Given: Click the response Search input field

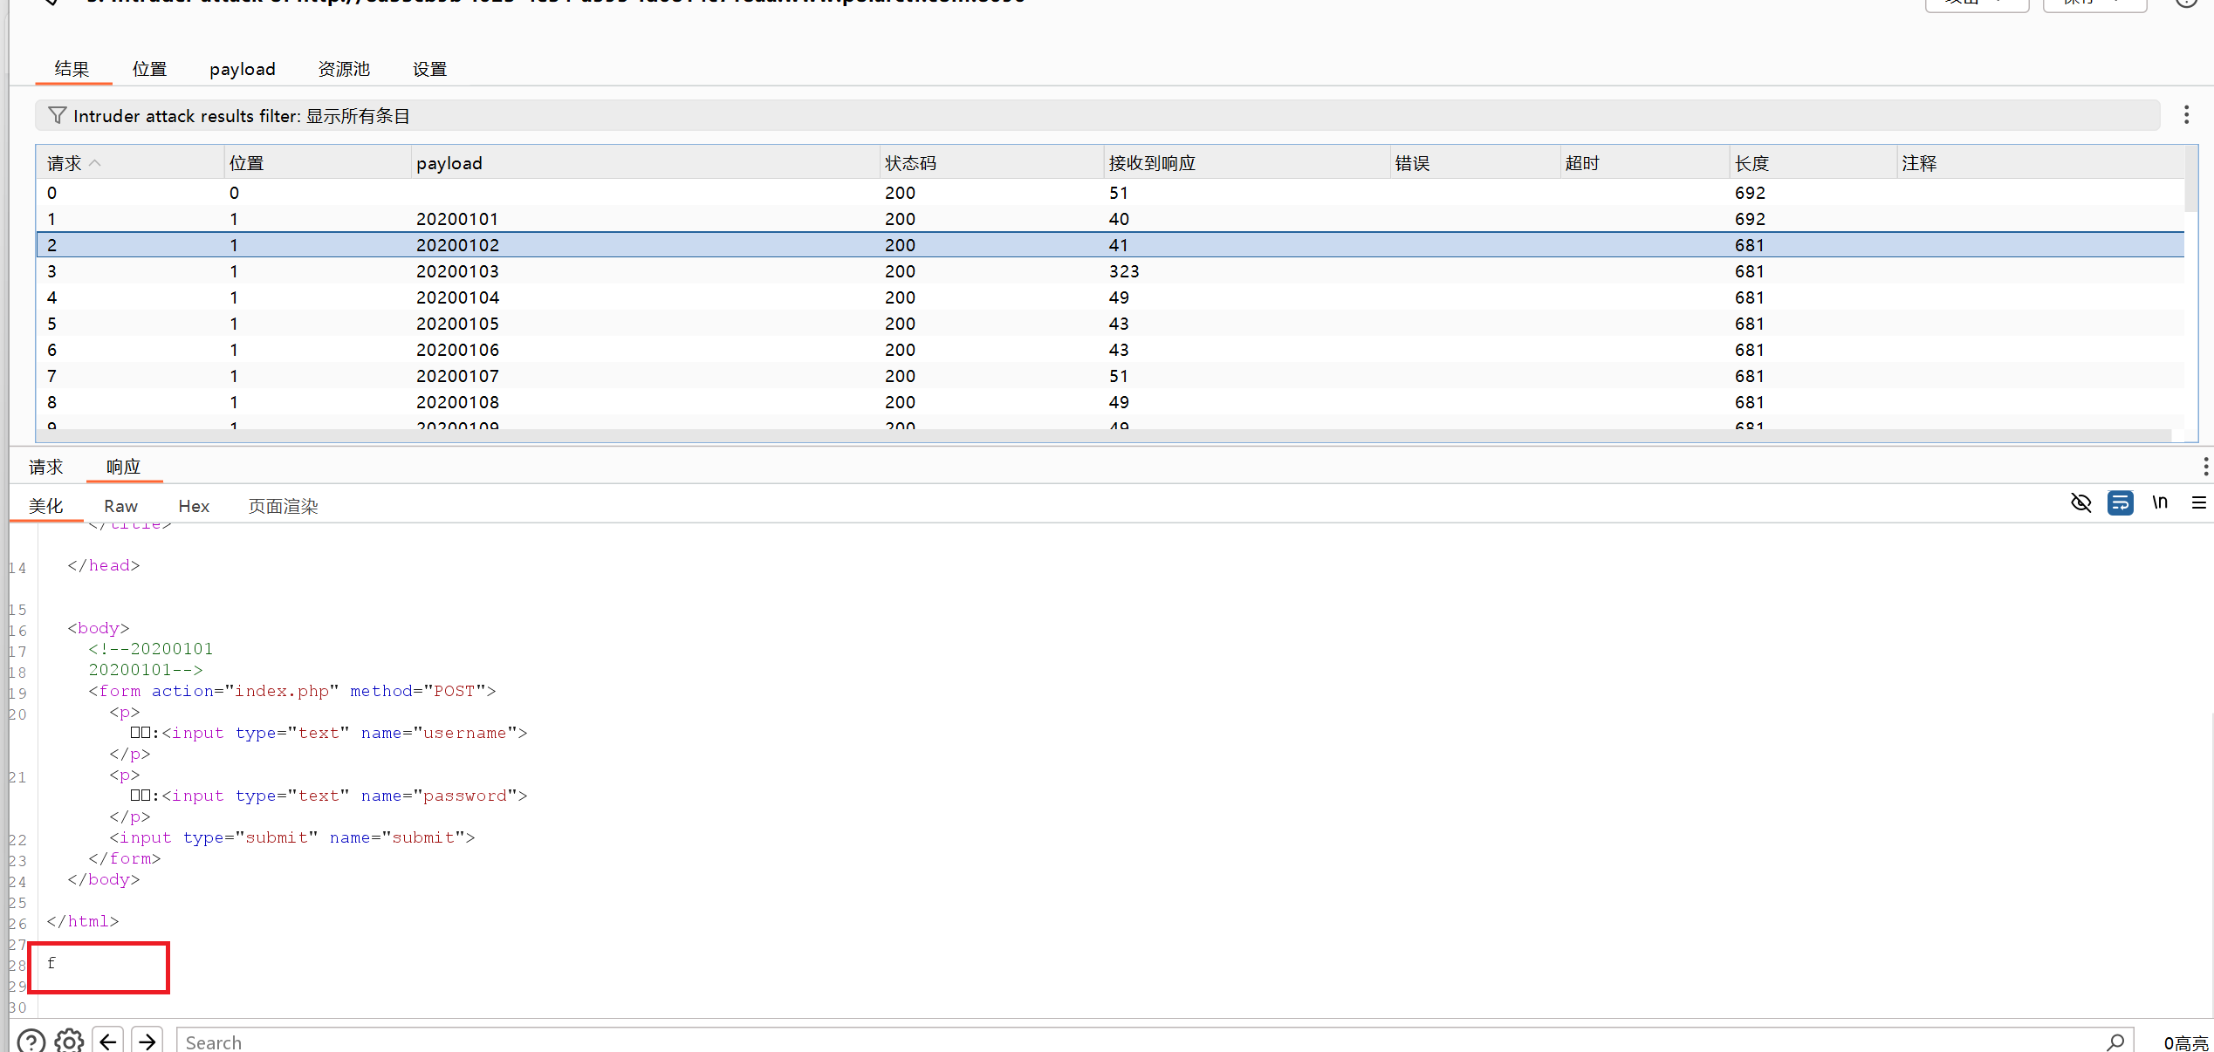Looking at the screenshot, I should pyautogui.click(x=1134, y=1042).
